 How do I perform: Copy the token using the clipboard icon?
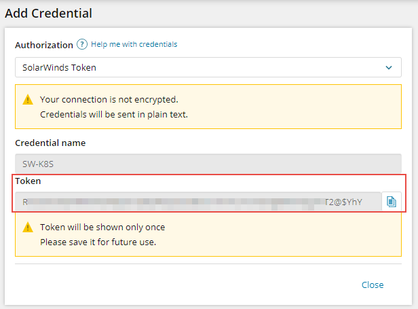[392, 202]
